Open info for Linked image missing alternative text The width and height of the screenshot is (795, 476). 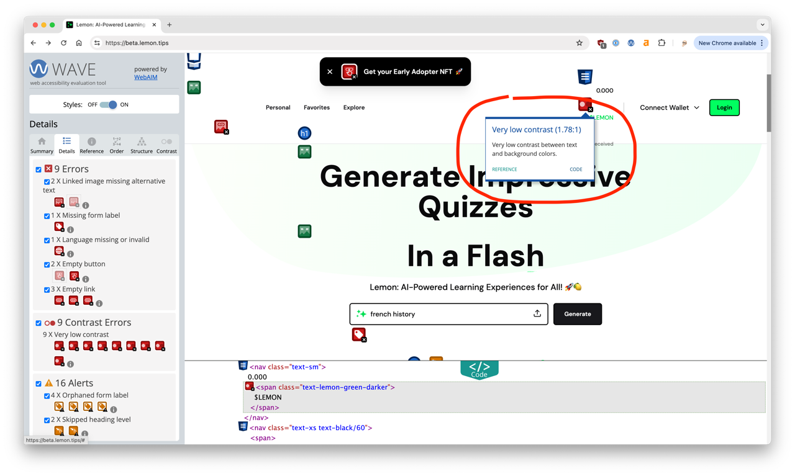click(86, 205)
